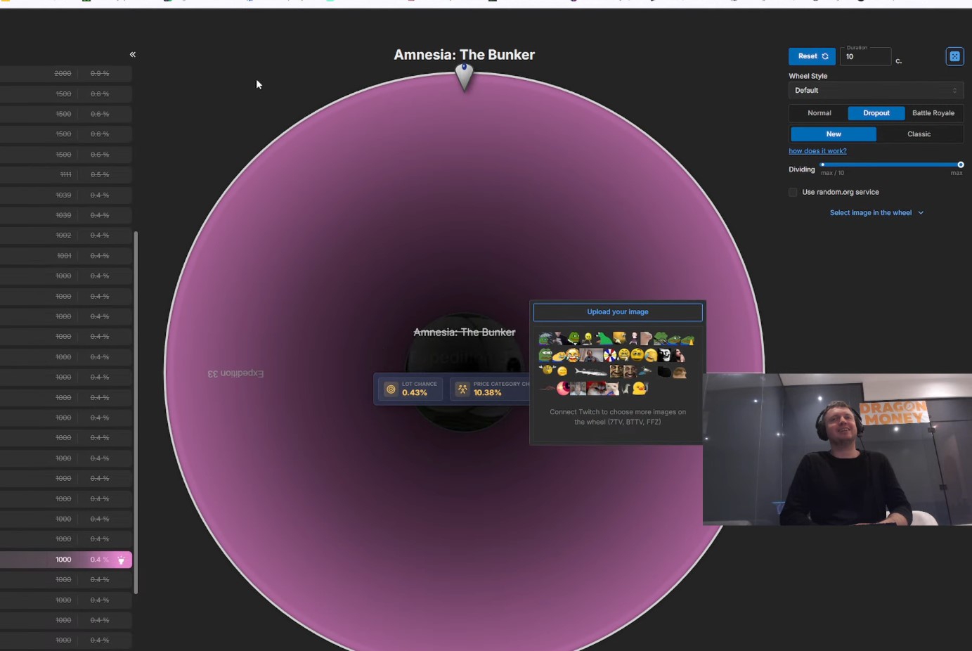Screen dimensions: 972x651
Task: Click the Duration input field
Action: coord(866,56)
